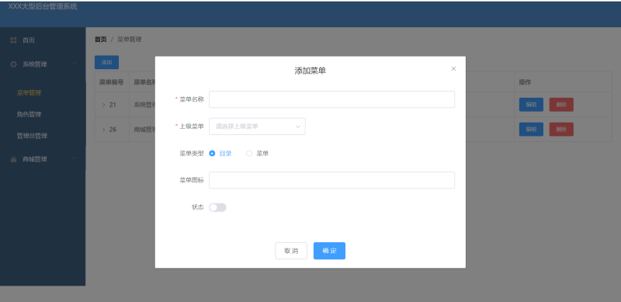
Task: Click the 菜单名称 input field
Action: [x=332, y=99]
